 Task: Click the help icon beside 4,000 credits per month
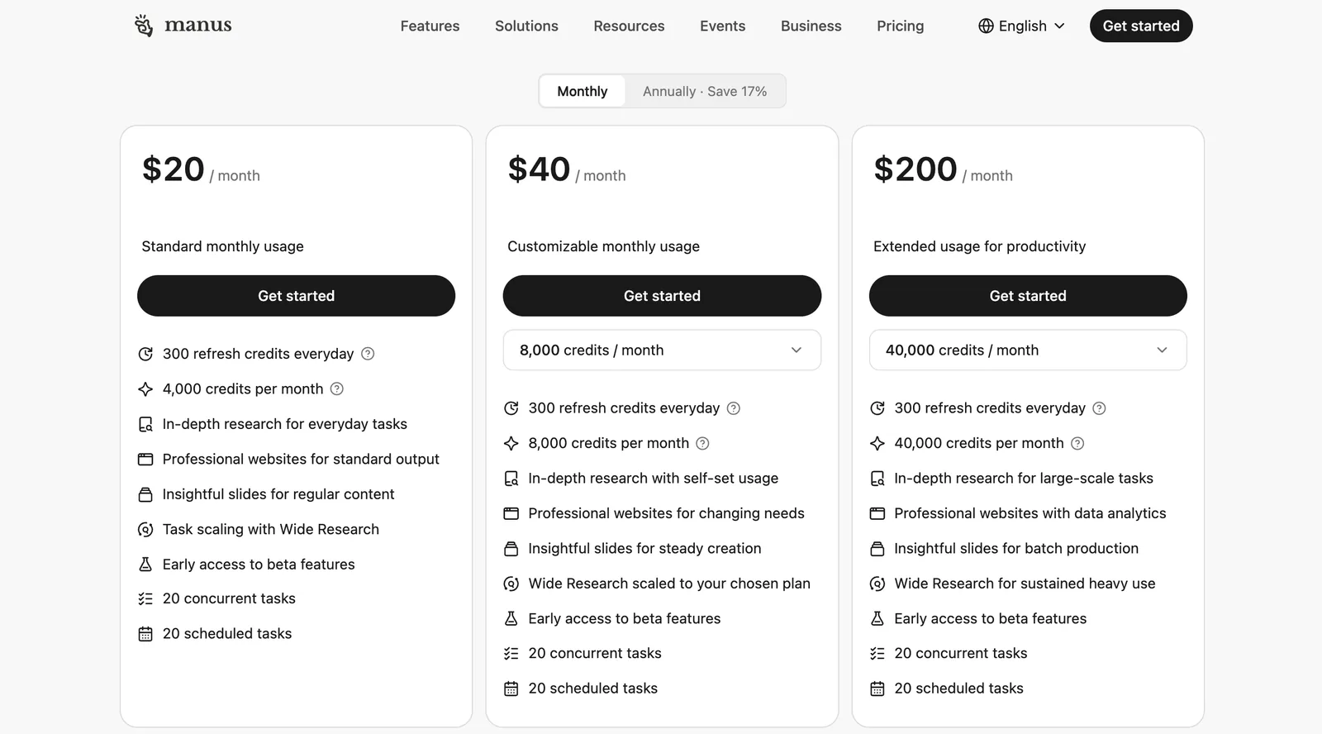pyautogui.click(x=337, y=388)
